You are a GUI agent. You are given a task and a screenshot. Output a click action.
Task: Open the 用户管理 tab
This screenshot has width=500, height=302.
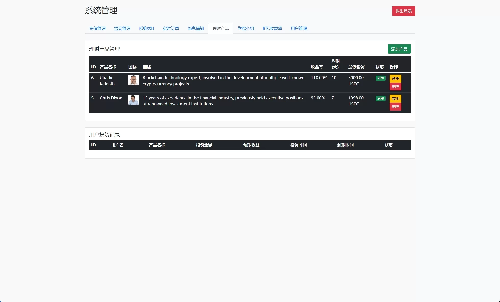click(x=298, y=29)
